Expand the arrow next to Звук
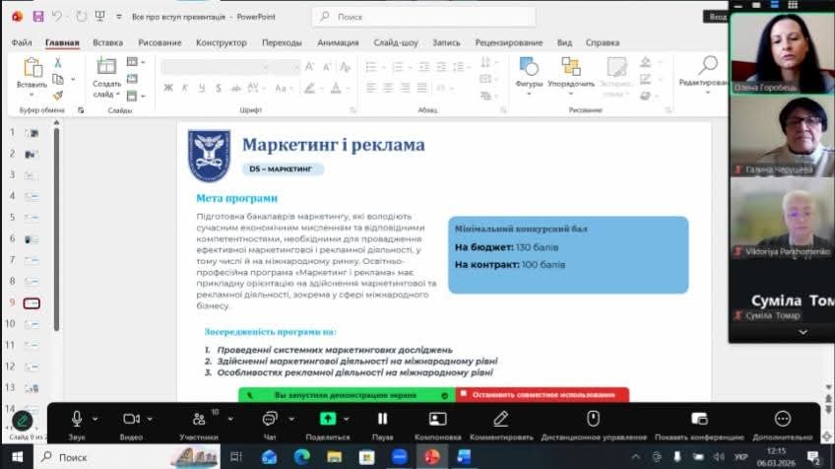 [96, 419]
